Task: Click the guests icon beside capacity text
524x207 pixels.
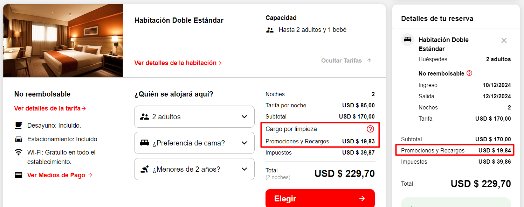Action: click(270, 30)
